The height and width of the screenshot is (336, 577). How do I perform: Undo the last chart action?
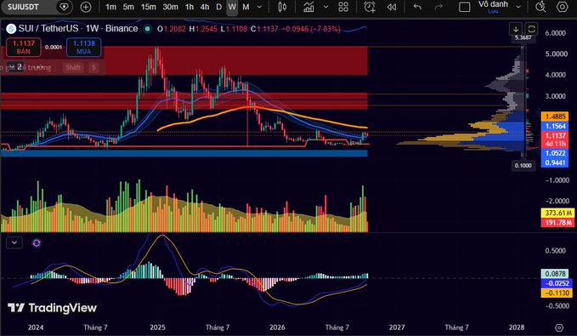[417, 7]
